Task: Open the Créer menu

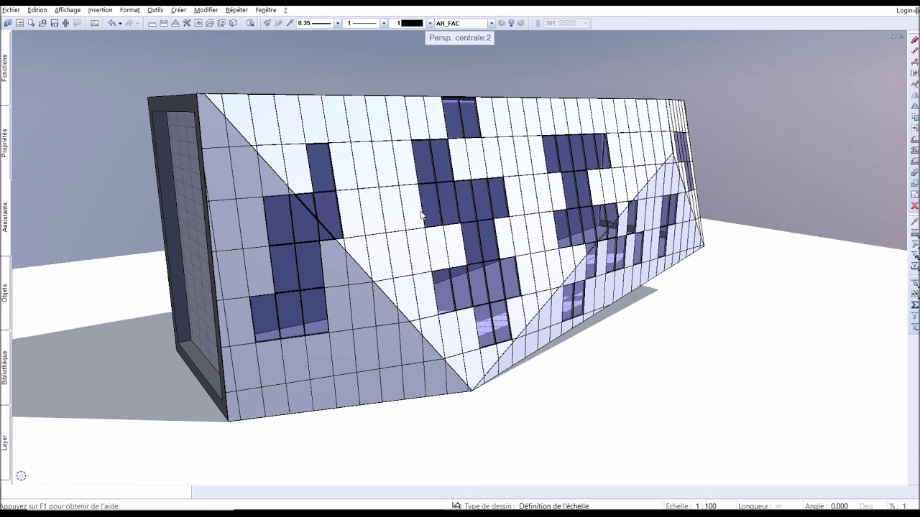Action: (178, 10)
